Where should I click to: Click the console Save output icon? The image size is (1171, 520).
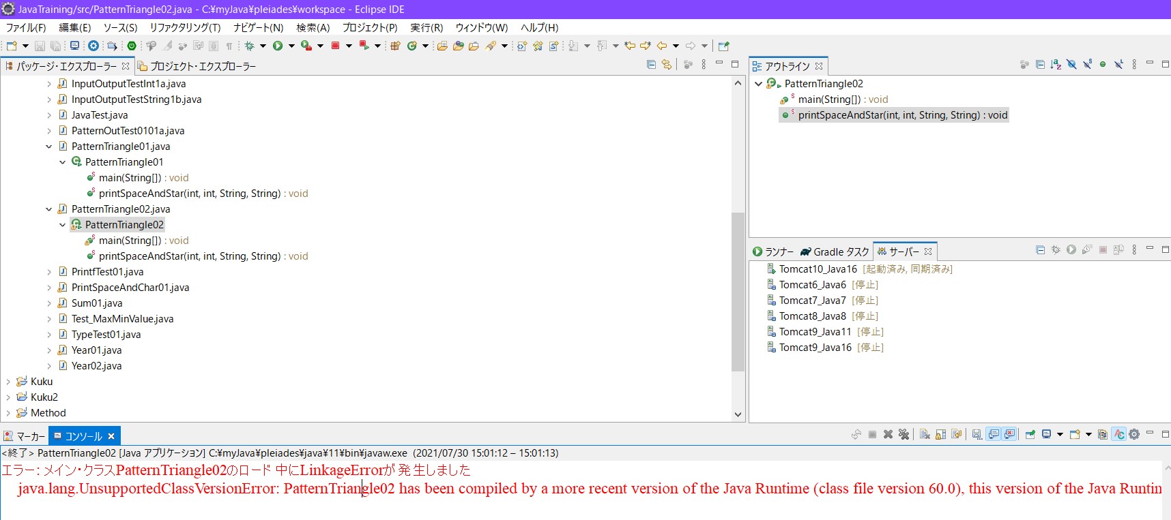pos(977,434)
